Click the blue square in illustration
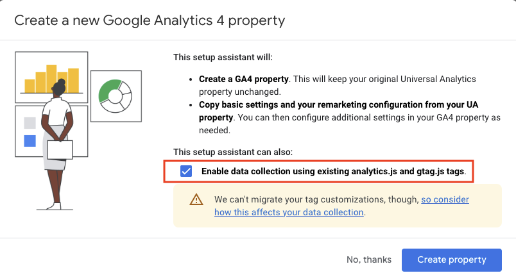 pos(30,141)
